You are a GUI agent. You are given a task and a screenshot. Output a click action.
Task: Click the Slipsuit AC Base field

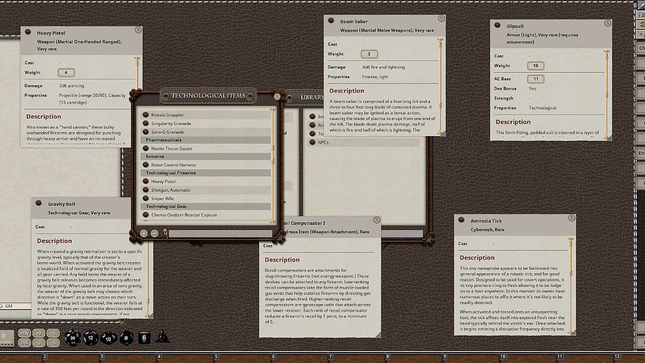[535, 79]
